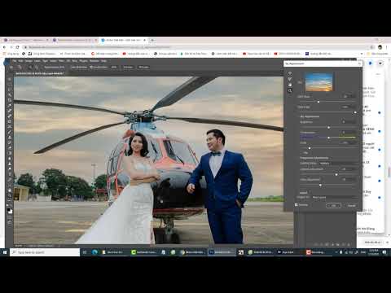Click the foreground/background color swatches

10,211
